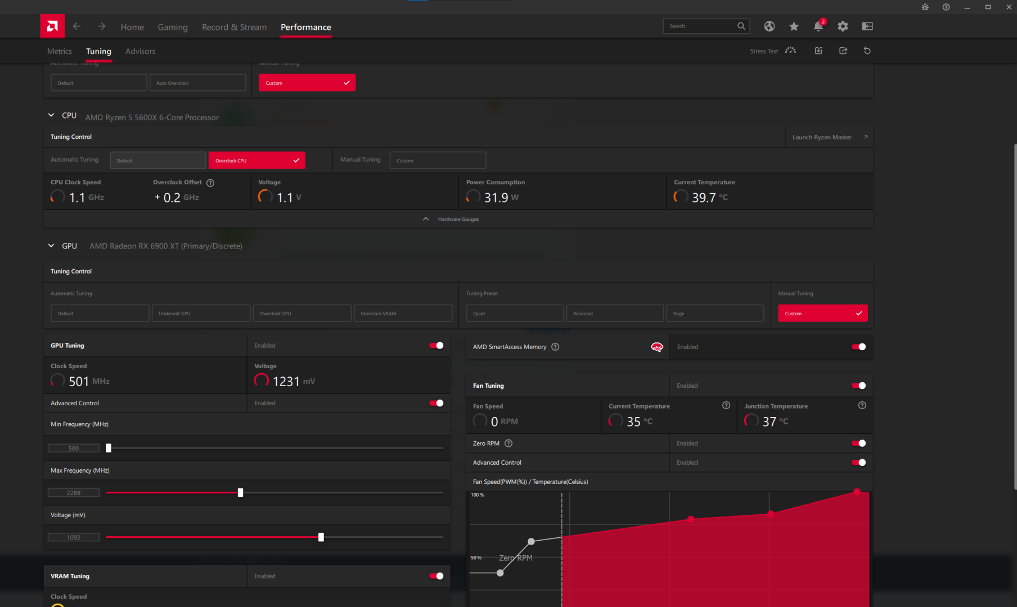Screen dimensions: 1017x607
Task: Click the export profile icon
Action: click(x=843, y=51)
